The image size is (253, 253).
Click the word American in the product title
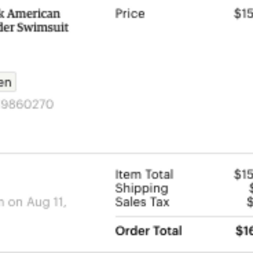tap(34, 14)
